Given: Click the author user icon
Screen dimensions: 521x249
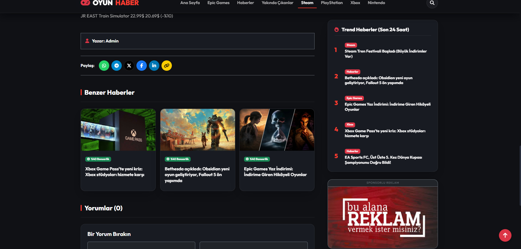Looking at the screenshot, I should [87, 41].
